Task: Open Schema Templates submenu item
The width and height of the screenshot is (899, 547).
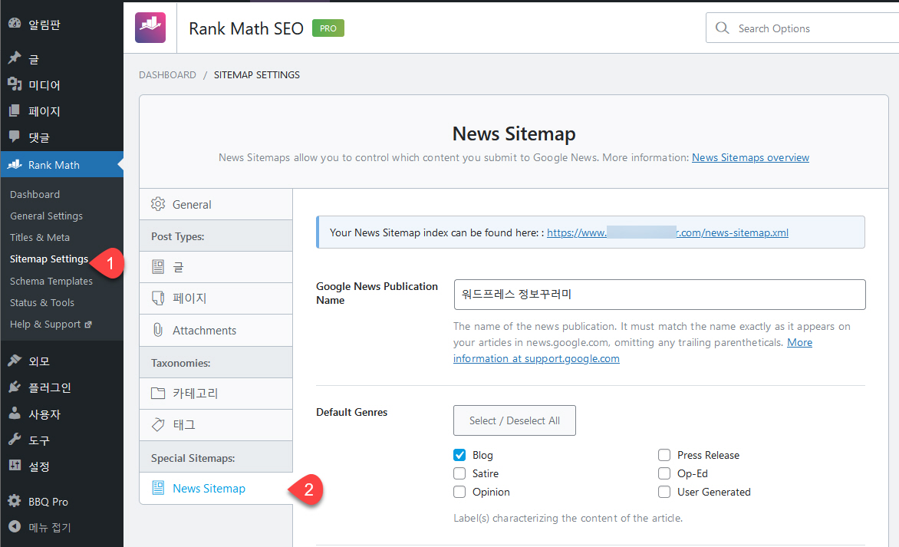Action: (x=51, y=281)
